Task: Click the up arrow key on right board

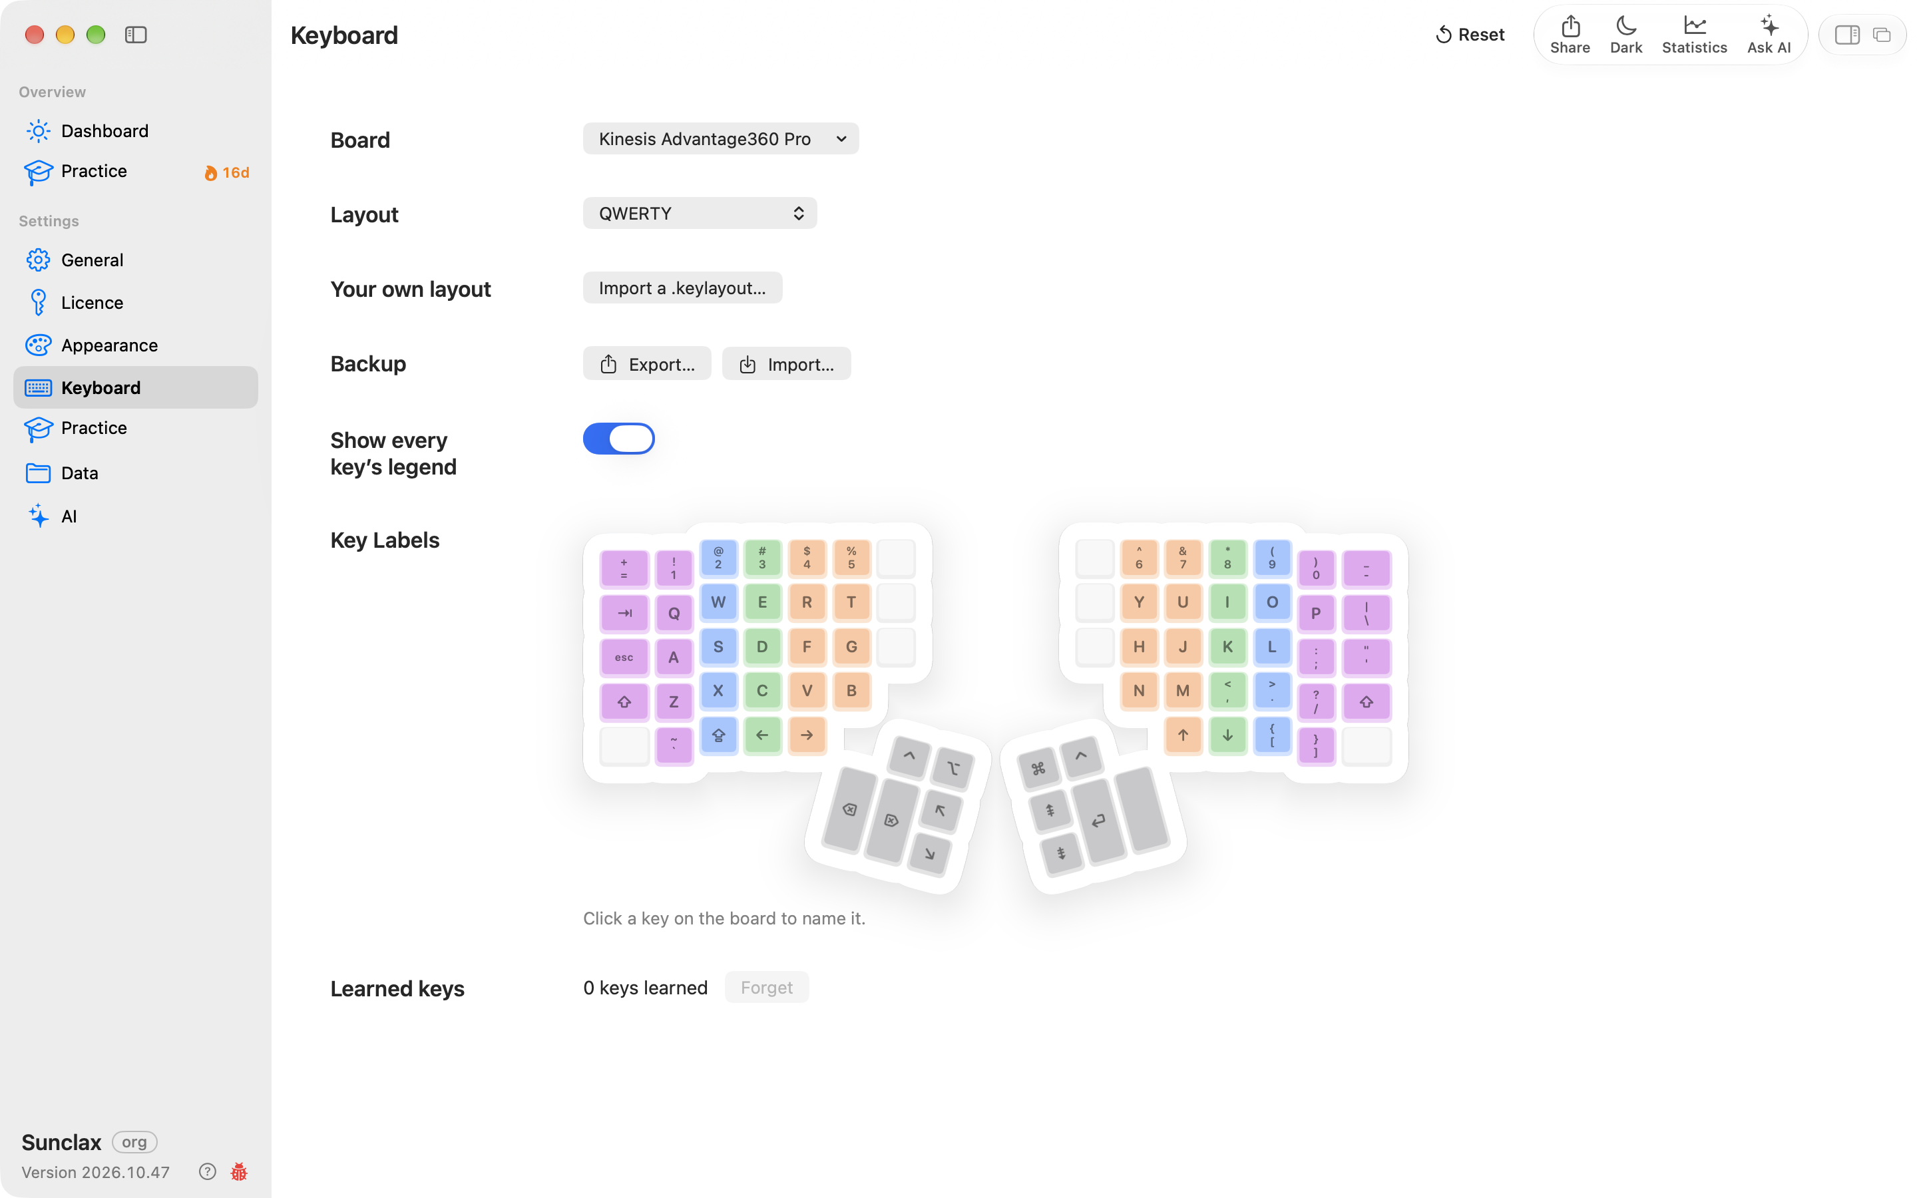Action: [x=1182, y=735]
